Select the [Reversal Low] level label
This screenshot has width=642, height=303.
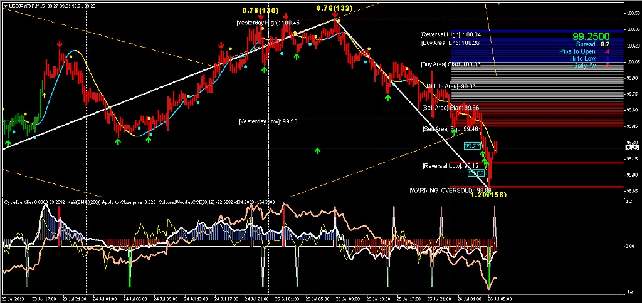tap(450, 166)
